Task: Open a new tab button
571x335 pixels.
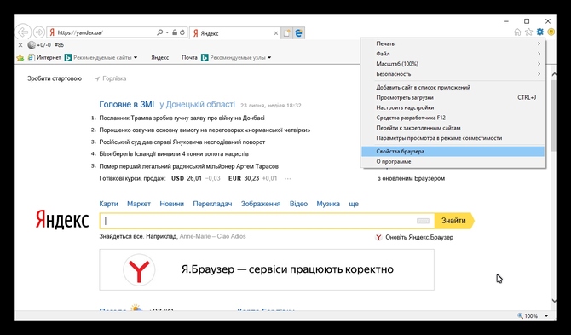Action: 287,33
